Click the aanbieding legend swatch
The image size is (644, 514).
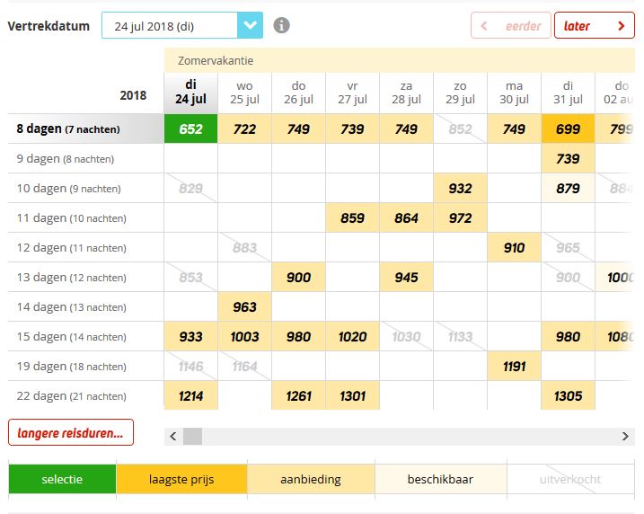click(311, 479)
